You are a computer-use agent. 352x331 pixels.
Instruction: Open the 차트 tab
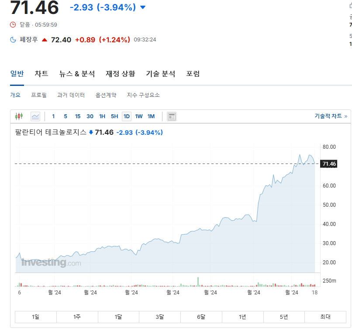pyautogui.click(x=41, y=74)
